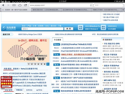Open 敢问路在何方 DIY产业 article
125x94 pixels.
(76, 78)
